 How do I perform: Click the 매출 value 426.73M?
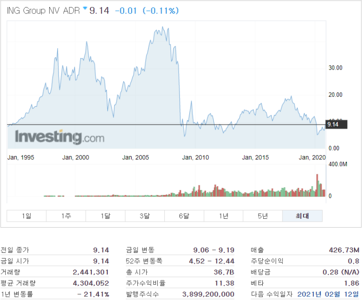pyautogui.click(x=344, y=250)
